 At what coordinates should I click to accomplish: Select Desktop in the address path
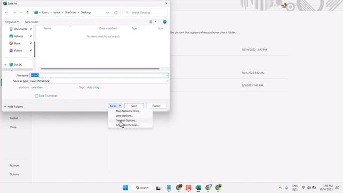click(x=86, y=12)
